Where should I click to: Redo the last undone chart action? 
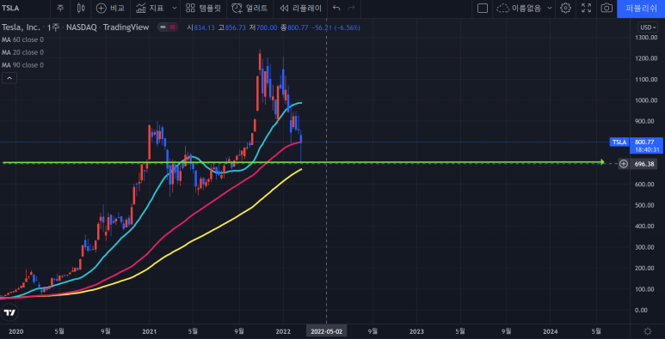pos(351,8)
